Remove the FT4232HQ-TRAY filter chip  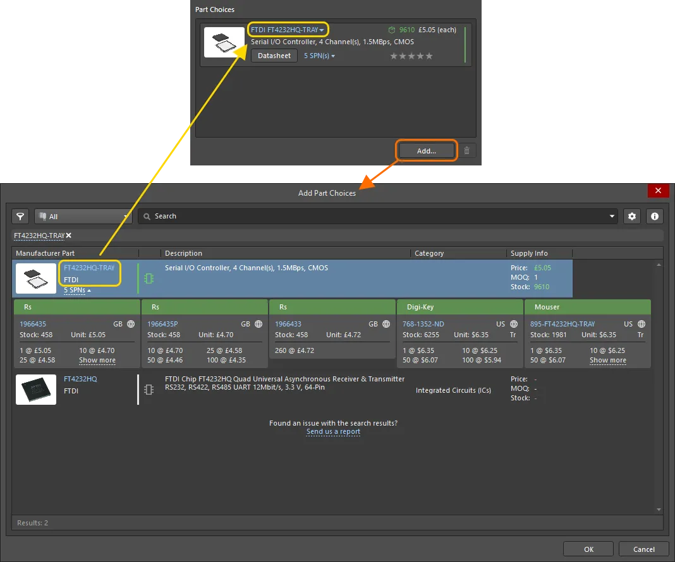click(68, 236)
